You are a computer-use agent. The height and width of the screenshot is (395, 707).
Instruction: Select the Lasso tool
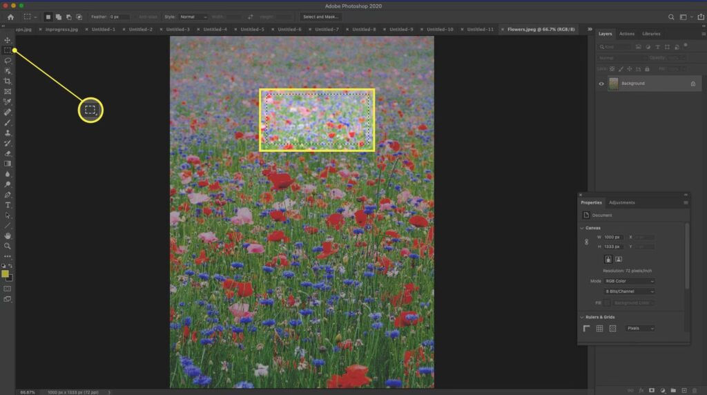[8, 61]
